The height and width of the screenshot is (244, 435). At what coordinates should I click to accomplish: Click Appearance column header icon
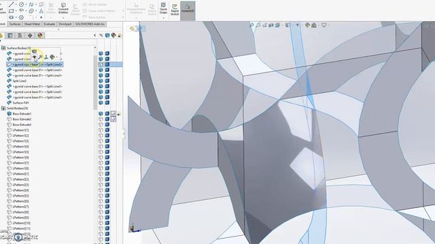(x=114, y=35)
